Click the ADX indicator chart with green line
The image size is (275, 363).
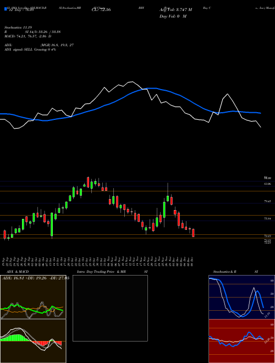pyautogui.click(x=33, y=297)
